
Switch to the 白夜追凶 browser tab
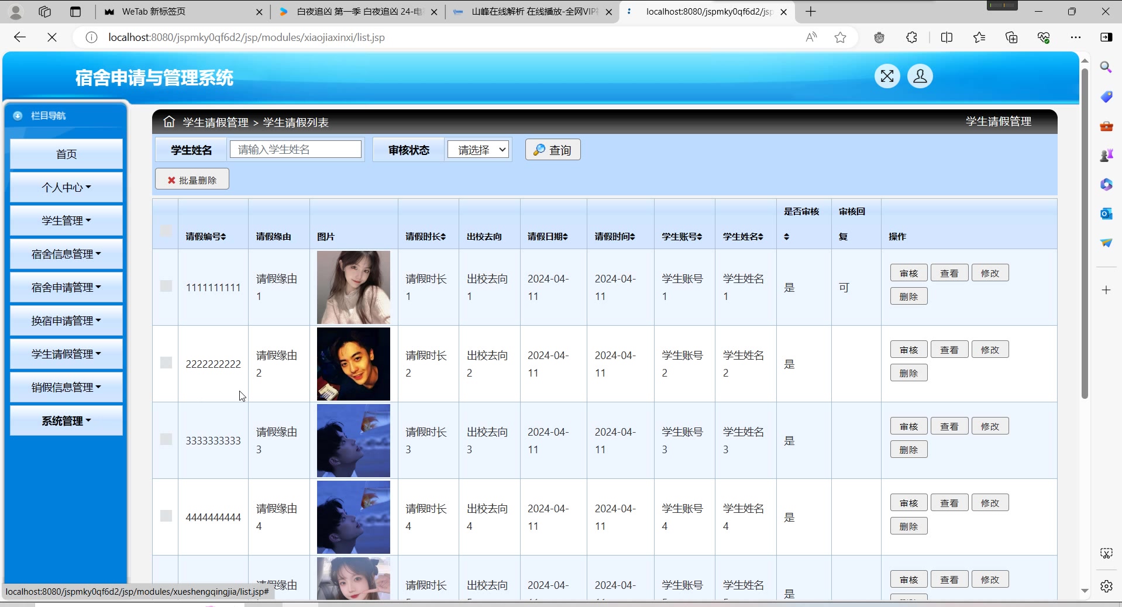(x=357, y=12)
